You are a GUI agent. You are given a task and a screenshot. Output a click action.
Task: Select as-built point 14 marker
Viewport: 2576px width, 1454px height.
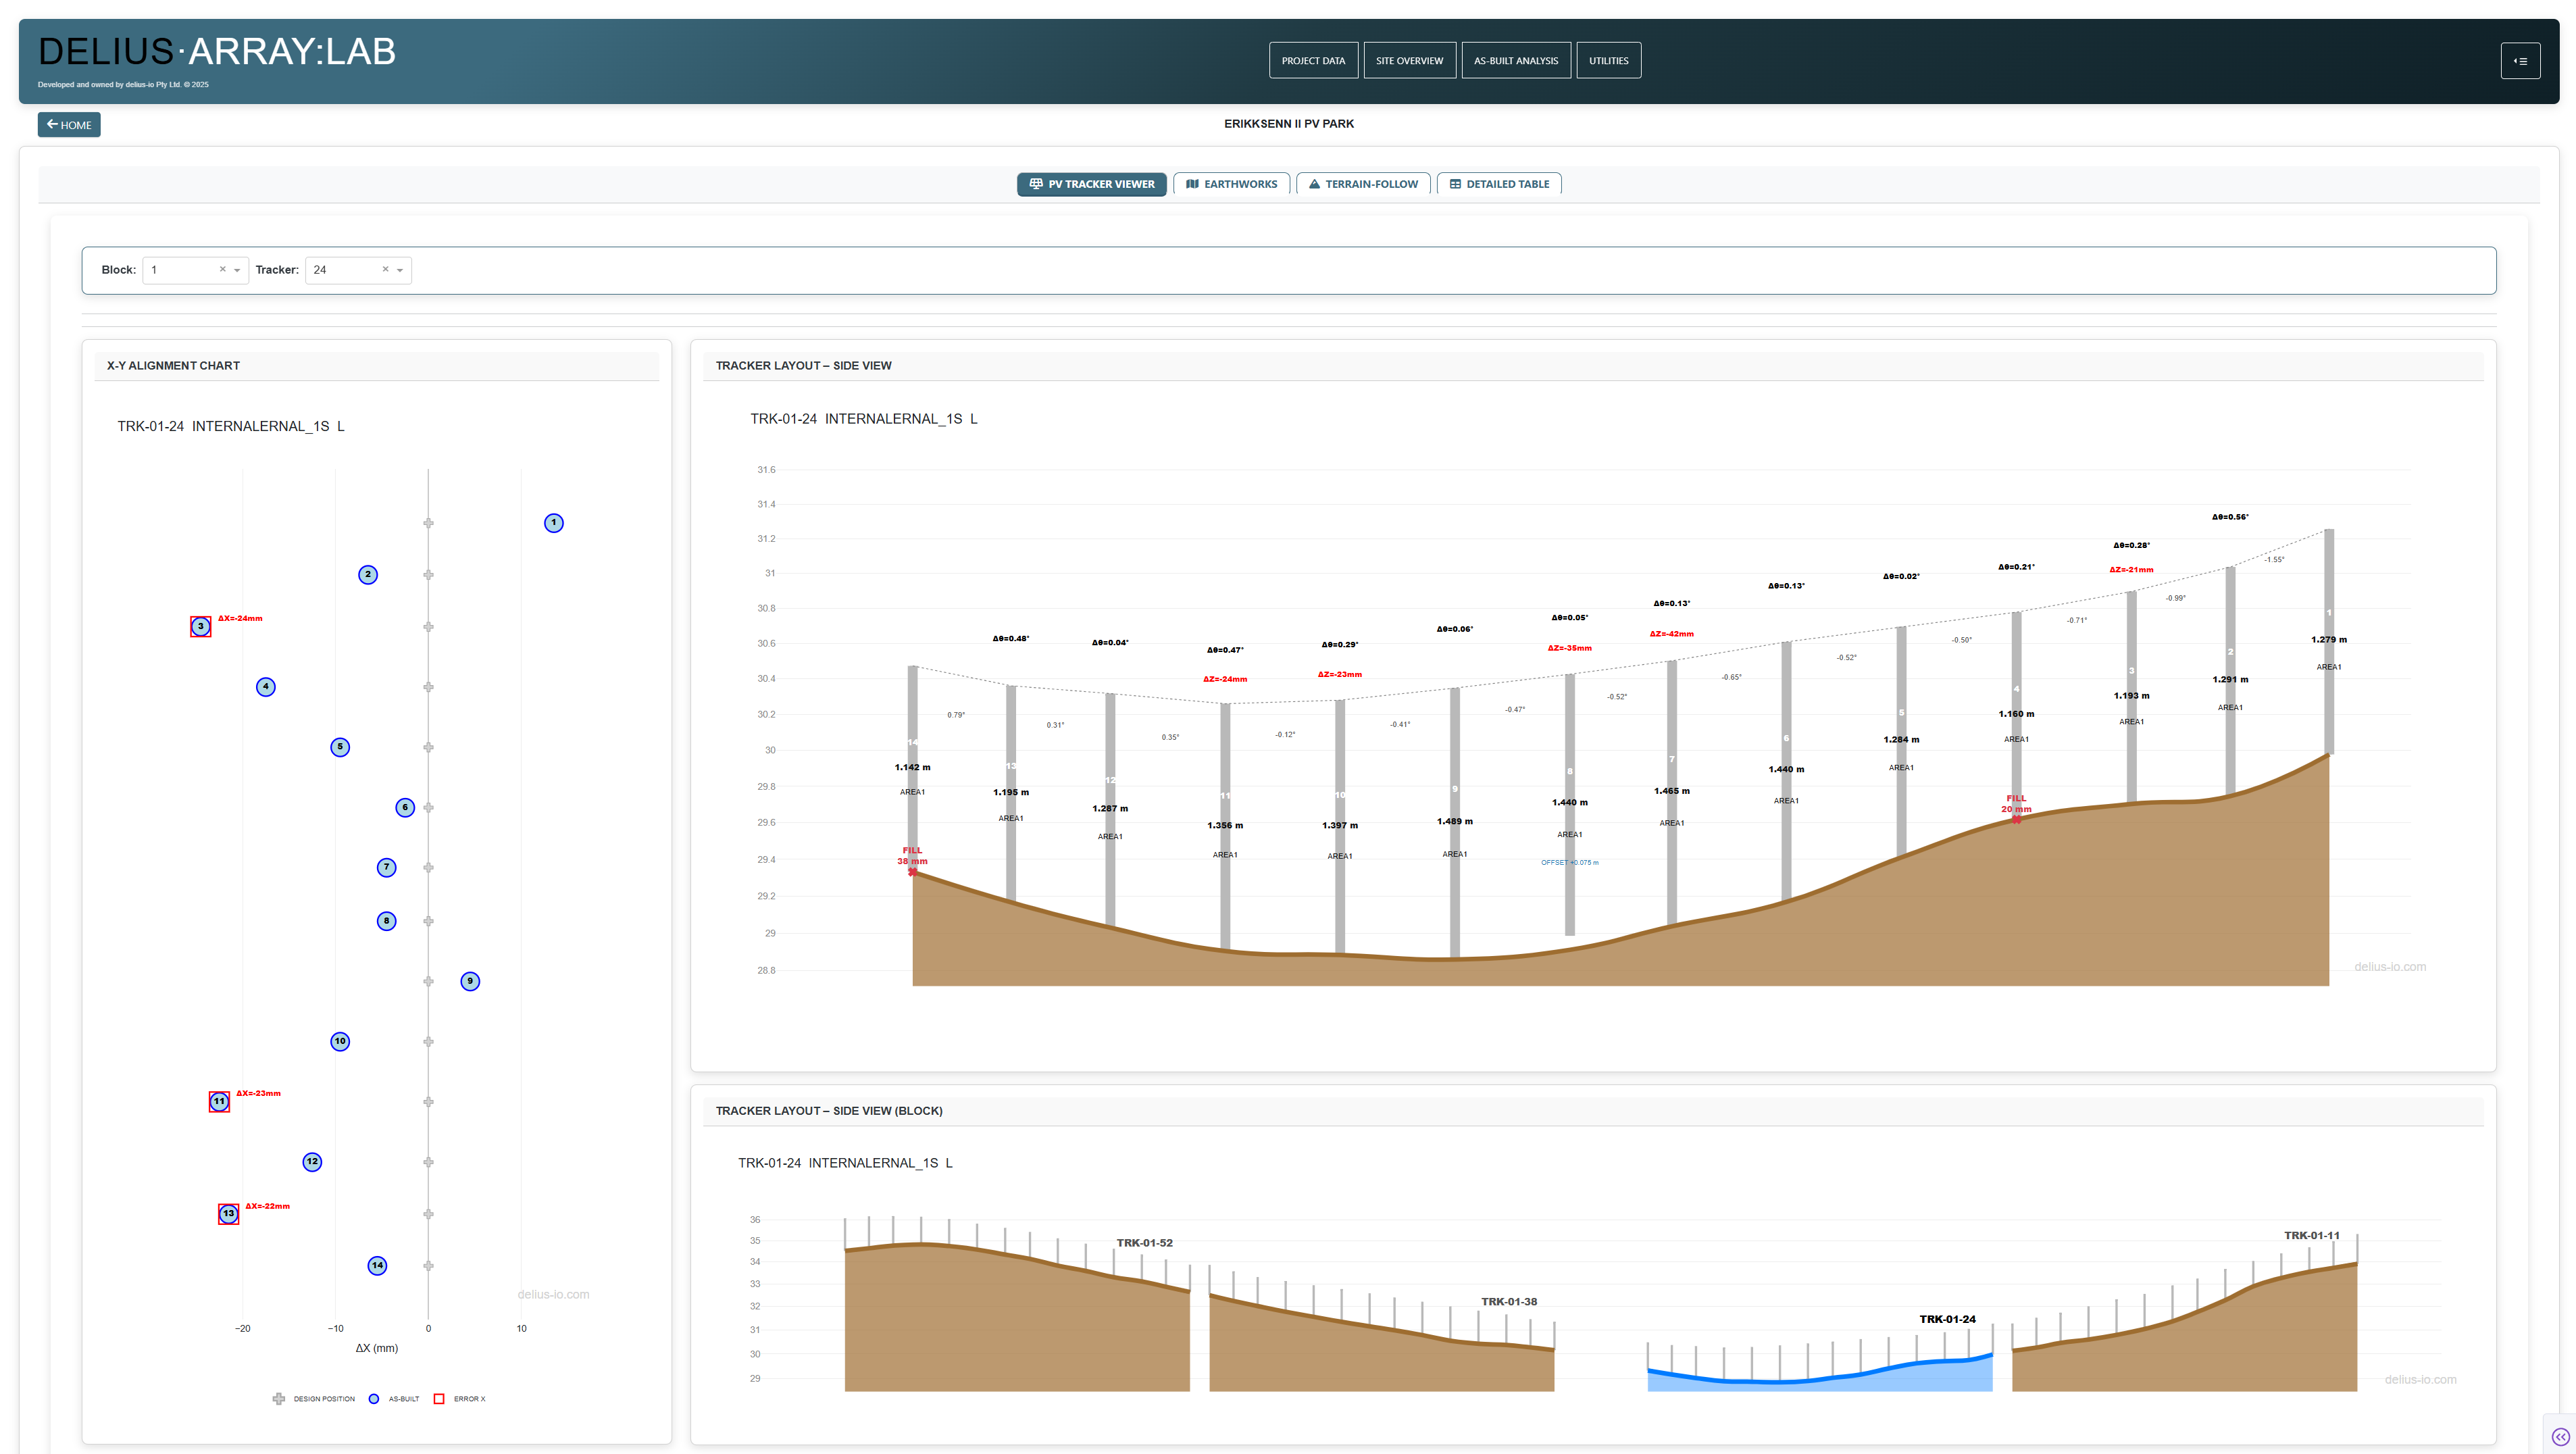click(x=377, y=1266)
